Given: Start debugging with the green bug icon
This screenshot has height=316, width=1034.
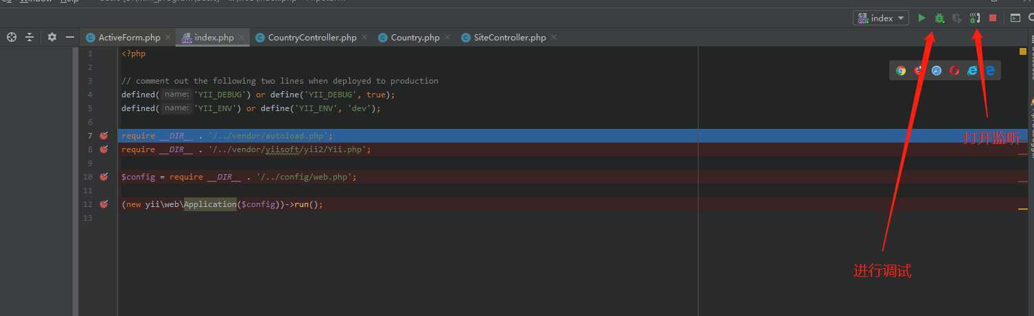Looking at the screenshot, I should click(939, 18).
